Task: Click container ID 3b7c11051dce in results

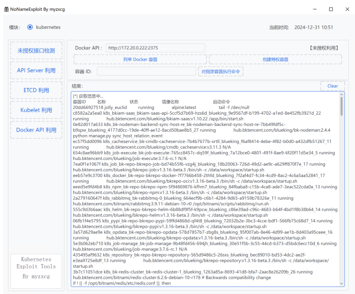Action: pyautogui.click(x=88, y=272)
